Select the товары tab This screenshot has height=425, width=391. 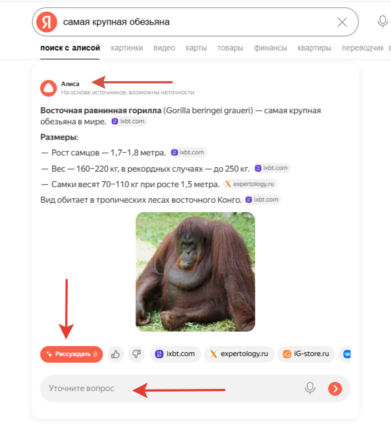point(230,48)
